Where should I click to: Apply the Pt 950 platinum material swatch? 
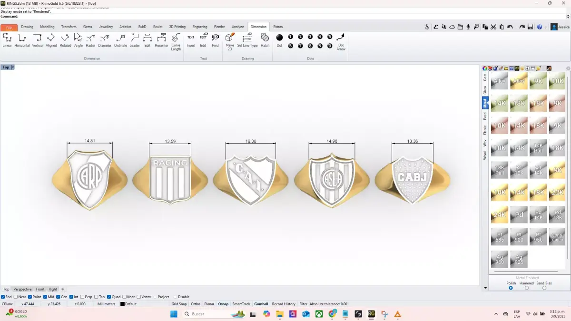(538, 237)
